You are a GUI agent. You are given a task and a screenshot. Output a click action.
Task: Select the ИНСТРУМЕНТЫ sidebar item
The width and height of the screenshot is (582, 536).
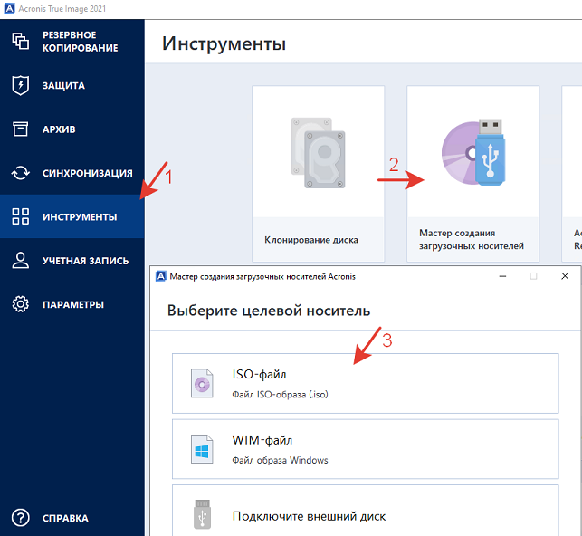coord(72,216)
